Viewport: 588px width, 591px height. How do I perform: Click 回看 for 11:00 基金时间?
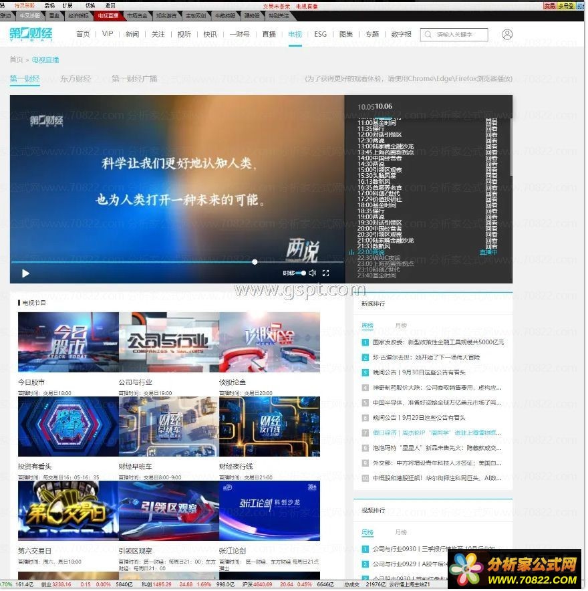point(491,122)
